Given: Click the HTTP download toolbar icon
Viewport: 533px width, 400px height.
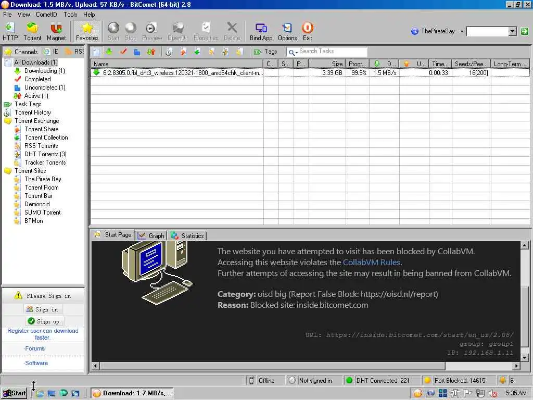Looking at the screenshot, I should coord(10,31).
